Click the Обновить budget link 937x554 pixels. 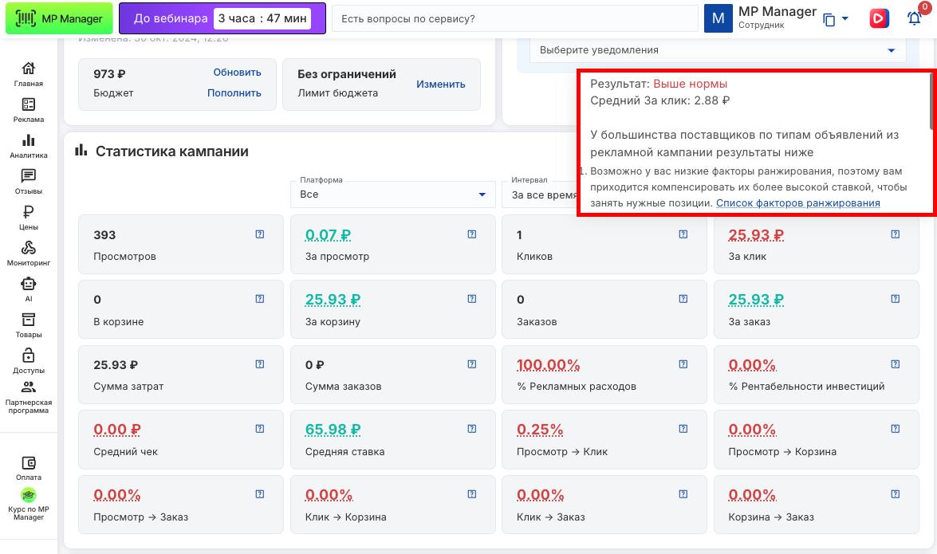pyautogui.click(x=237, y=73)
